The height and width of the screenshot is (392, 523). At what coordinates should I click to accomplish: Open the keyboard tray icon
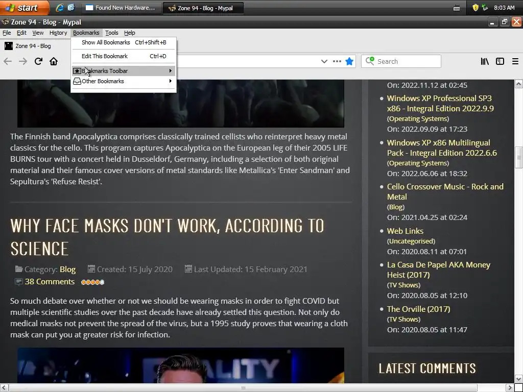tap(457, 8)
